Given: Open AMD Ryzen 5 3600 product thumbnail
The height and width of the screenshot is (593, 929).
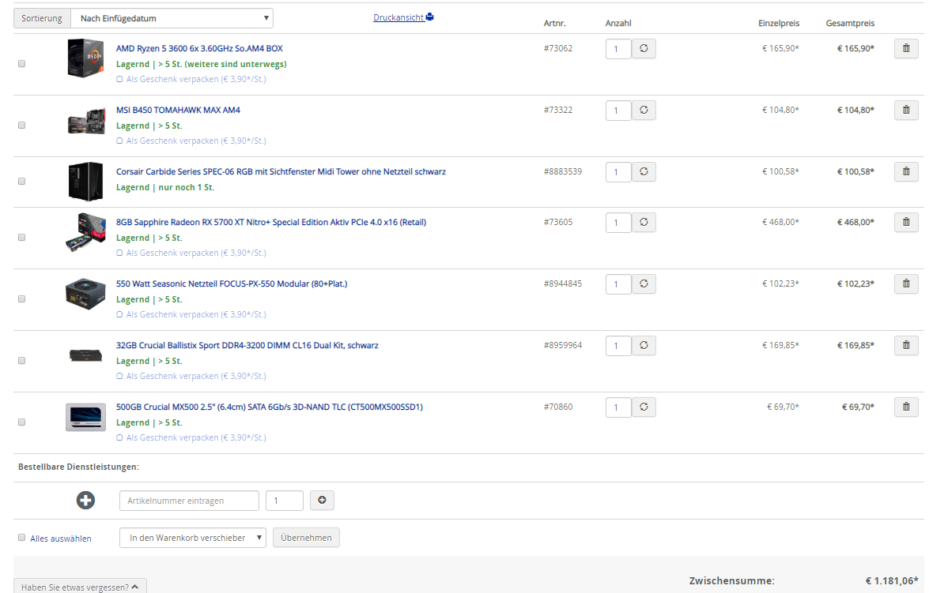Looking at the screenshot, I should pyautogui.click(x=85, y=58).
